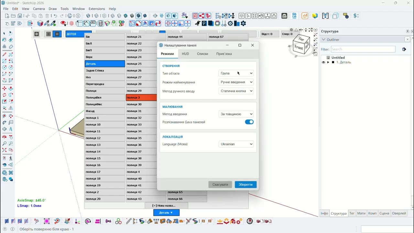Select the Фасад name button

pos(105,111)
